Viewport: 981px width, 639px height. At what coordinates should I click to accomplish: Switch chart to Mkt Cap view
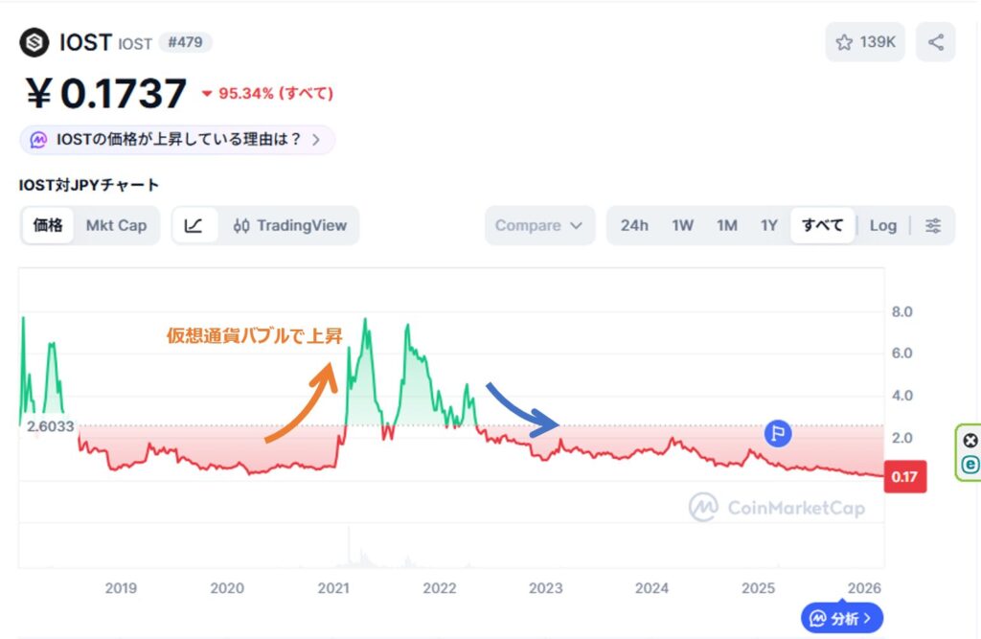click(117, 225)
